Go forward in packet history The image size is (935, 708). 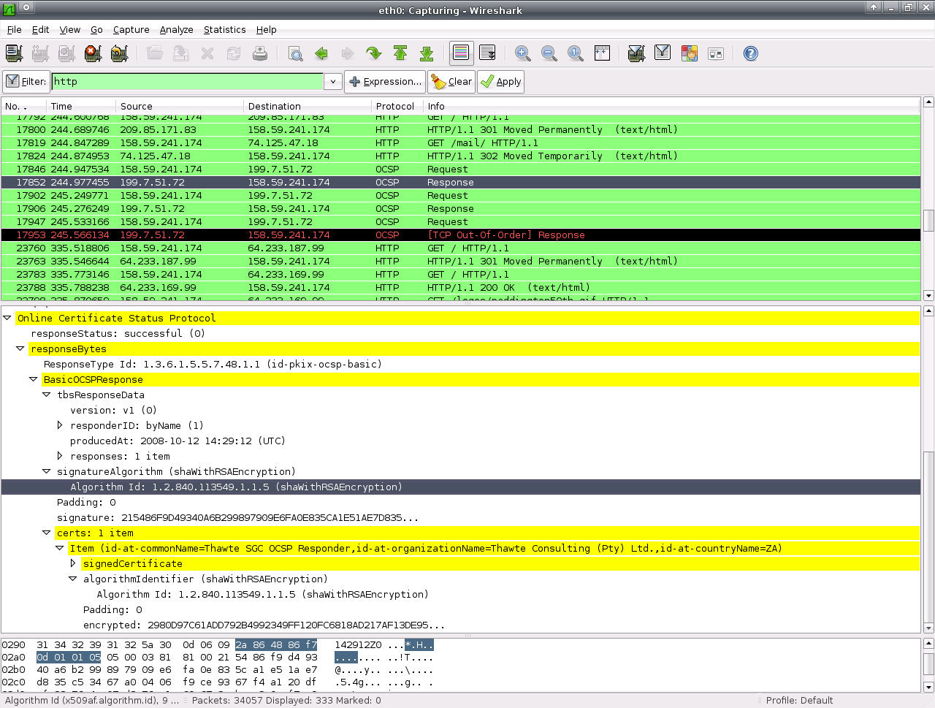pos(348,53)
